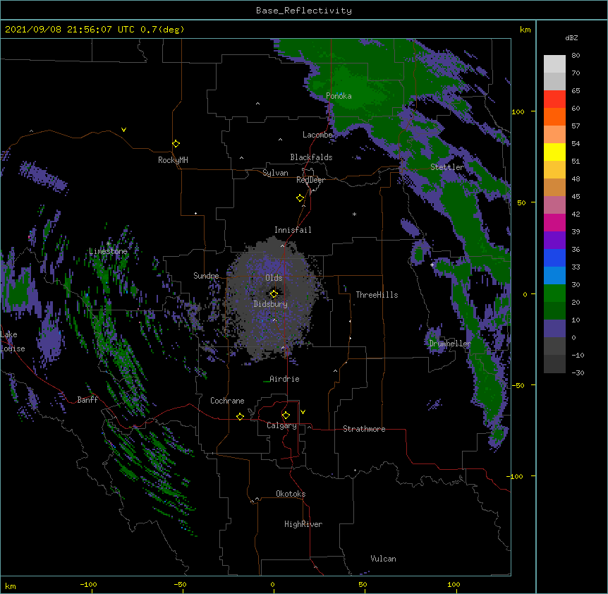Pick the blue 33-36 dBZ legend swatch
Image resolution: width=608 pixels, height=594 pixels.
[x=554, y=257]
